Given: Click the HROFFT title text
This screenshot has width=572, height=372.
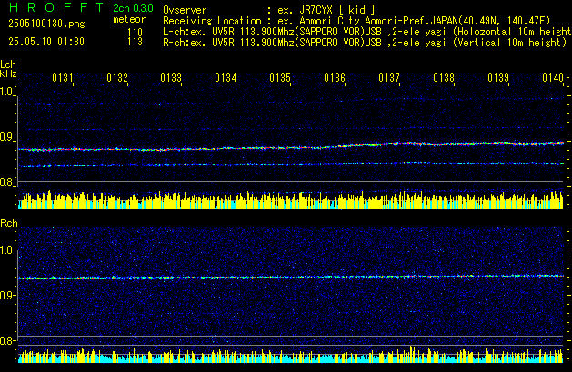Looking at the screenshot, I should 56,7.
